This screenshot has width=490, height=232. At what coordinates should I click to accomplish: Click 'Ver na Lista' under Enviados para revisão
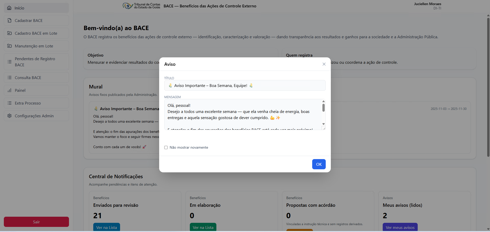(x=107, y=227)
